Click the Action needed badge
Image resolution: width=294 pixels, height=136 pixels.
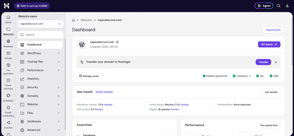click(104, 92)
